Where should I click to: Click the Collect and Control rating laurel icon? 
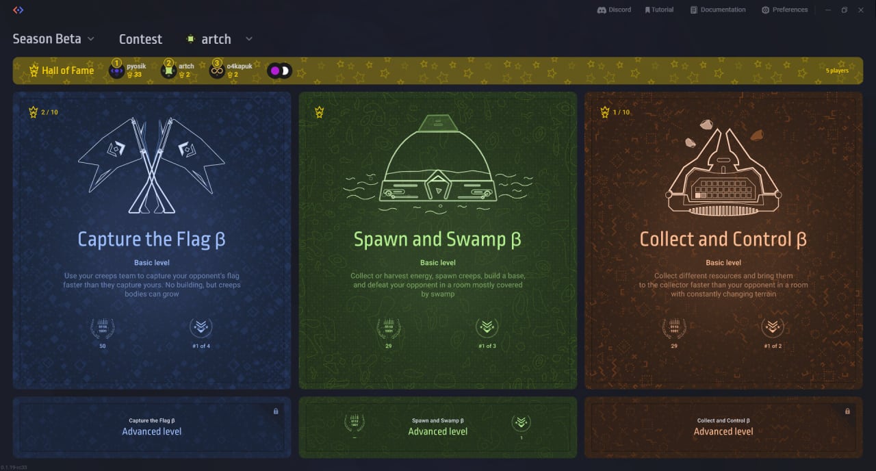tap(674, 328)
